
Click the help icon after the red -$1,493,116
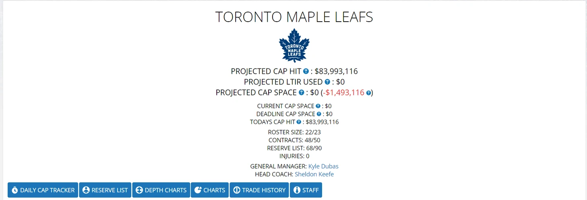click(x=369, y=93)
